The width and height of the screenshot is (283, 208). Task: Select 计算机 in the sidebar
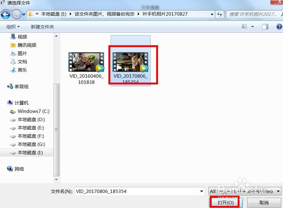[x=18, y=103]
